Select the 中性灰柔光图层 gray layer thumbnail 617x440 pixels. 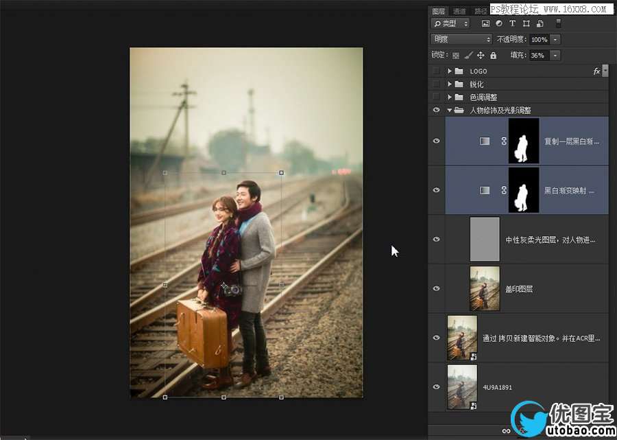pos(485,239)
